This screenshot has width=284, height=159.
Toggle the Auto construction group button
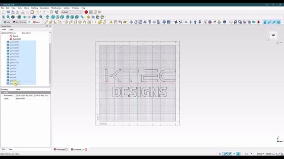pyautogui.click(x=7, y=22)
